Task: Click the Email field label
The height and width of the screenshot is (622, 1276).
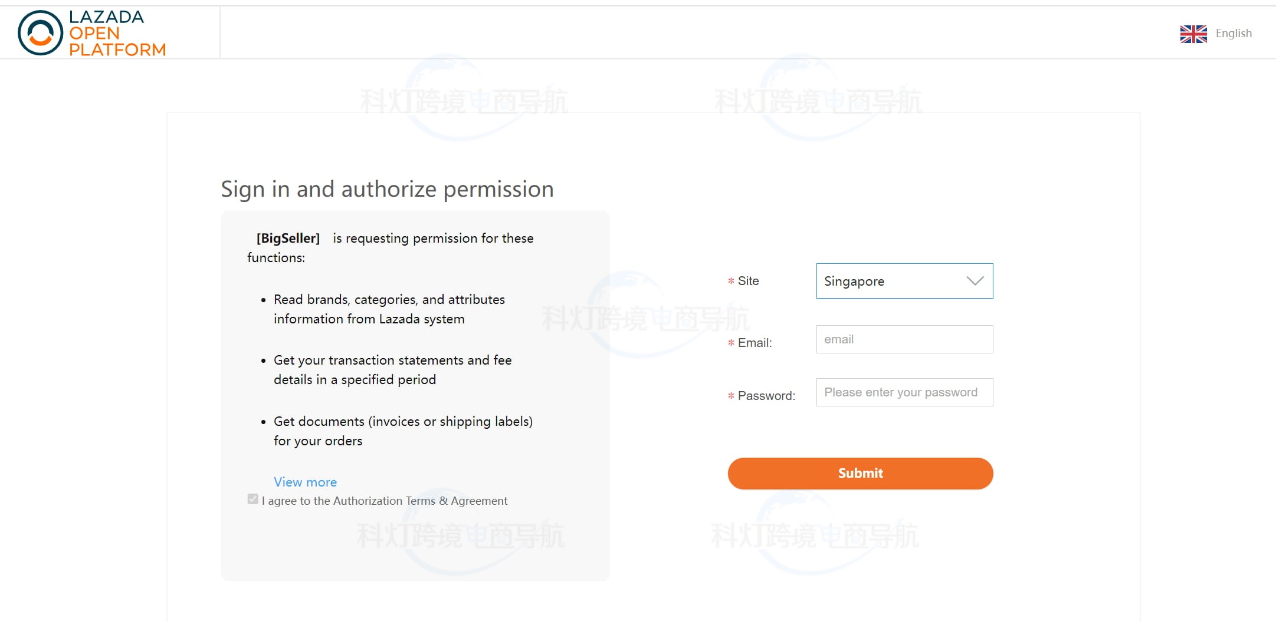Action: 755,343
